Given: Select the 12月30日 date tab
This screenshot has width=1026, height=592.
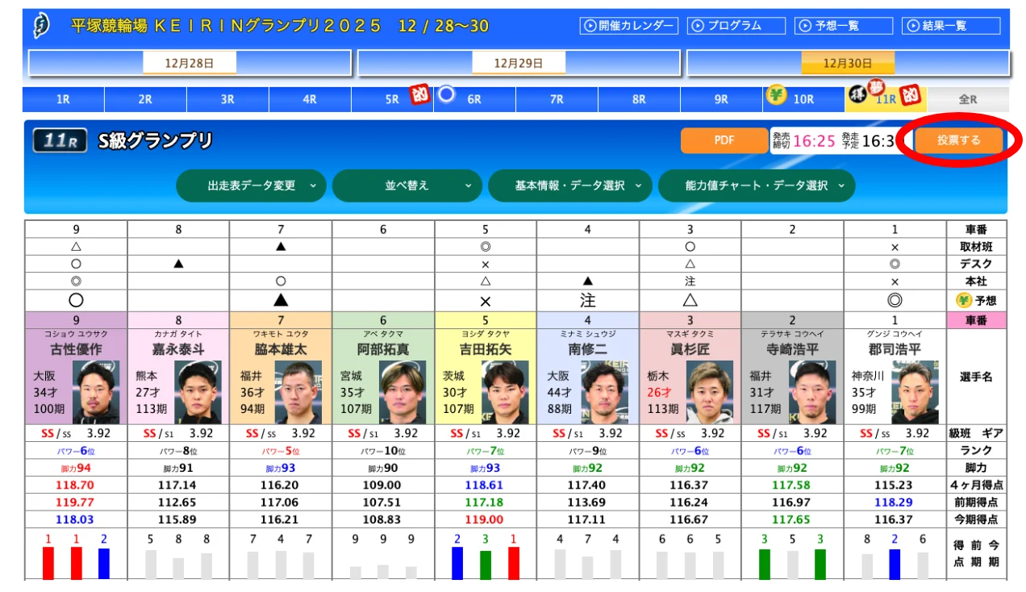Looking at the screenshot, I should tap(848, 63).
